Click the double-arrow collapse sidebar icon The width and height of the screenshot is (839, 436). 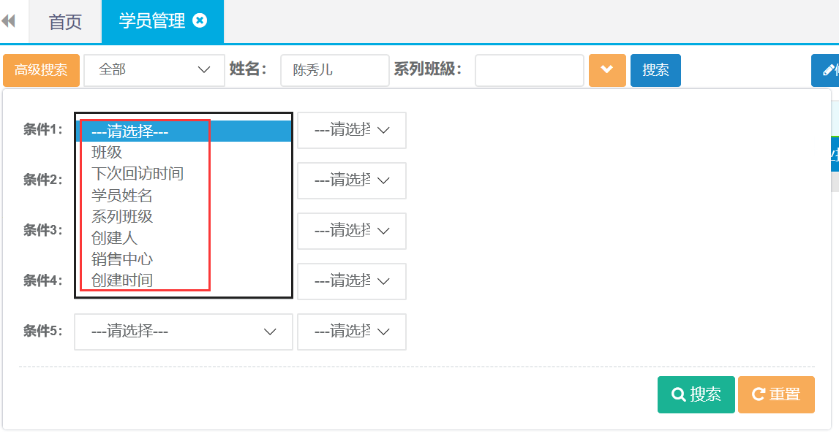[9, 21]
